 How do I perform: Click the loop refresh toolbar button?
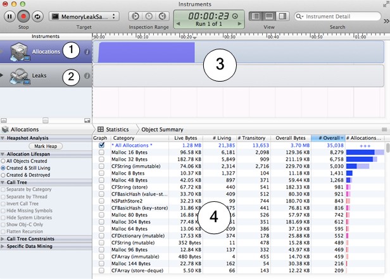click(x=37, y=16)
